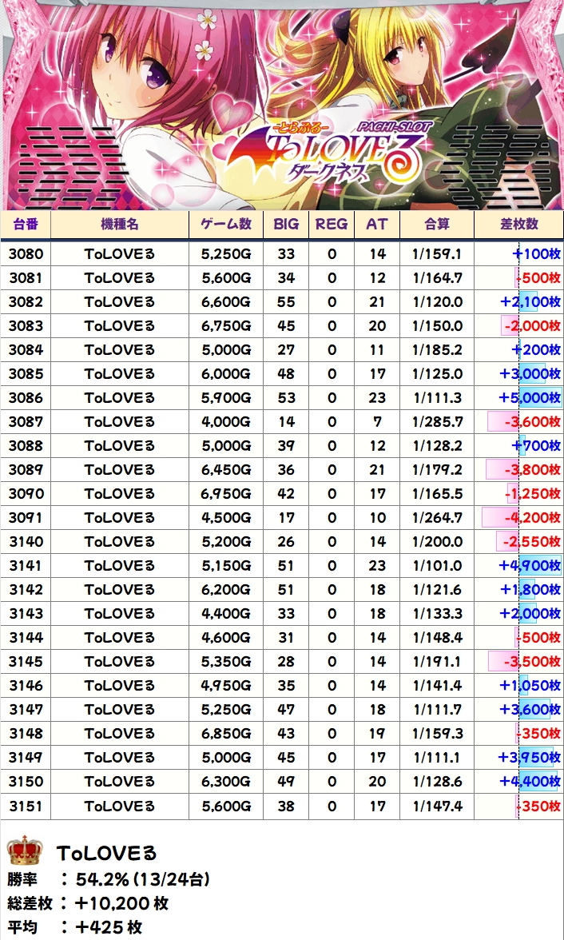Click the 6,850G game count cell
The width and height of the screenshot is (564, 940).
[226, 734]
